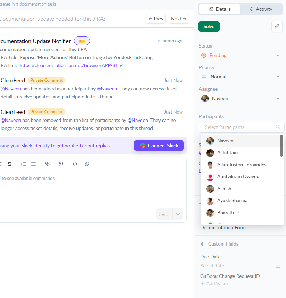Toggle strikethrough text formatting

click(x=10, y=164)
